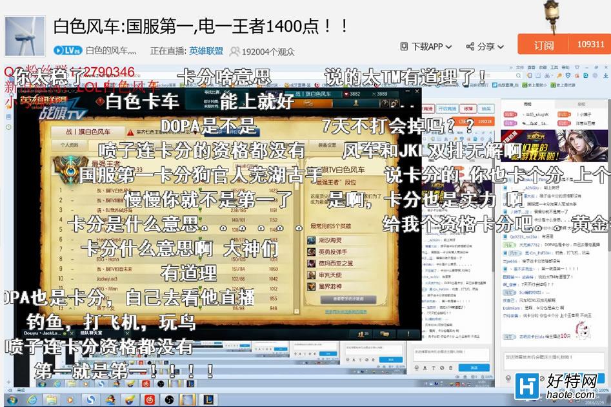The width and height of the screenshot is (611, 407).
Task: Subscribe with the orange 订阅 button
Action: point(543,44)
